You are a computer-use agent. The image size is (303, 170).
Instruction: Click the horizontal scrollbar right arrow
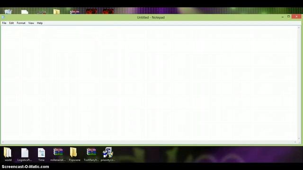pyautogui.click(x=295, y=142)
